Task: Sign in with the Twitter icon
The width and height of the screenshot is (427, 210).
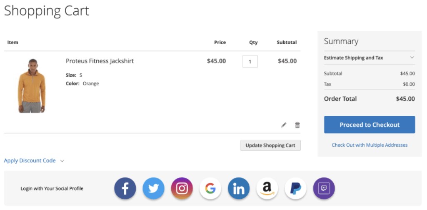Action: [153, 188]
